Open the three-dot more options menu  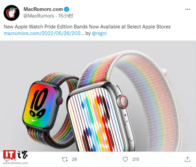point(187,9)
